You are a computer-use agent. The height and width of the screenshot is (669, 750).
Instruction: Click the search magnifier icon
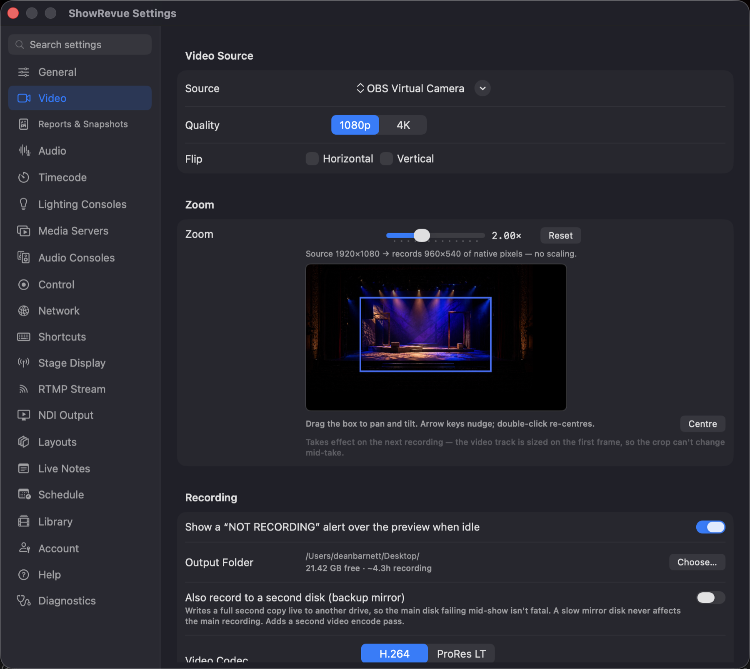click(19, 45)
